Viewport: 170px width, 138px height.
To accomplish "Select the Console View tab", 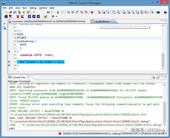I will coord(19,77).
